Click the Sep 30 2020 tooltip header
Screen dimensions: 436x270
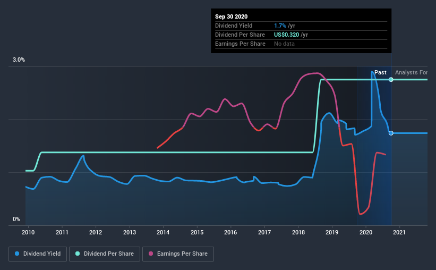click(x=231, y=16)
